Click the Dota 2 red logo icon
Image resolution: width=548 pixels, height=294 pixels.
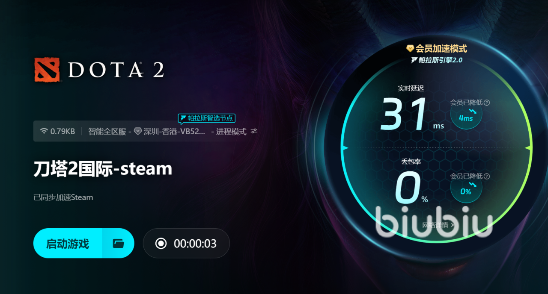pyautogui.click(x=48, y=70)
